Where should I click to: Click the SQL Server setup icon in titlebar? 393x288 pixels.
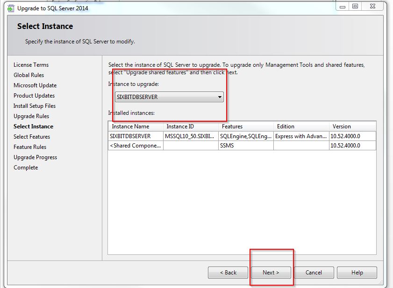coord(10,8)
